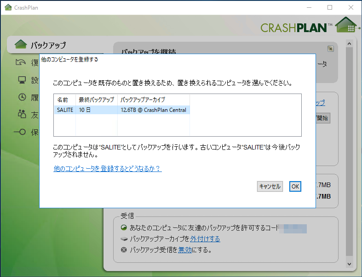Click the 最終バックアップ column header
Viewport: 362px width, 277px height.
pyautogui.click(x=97, y=100)
